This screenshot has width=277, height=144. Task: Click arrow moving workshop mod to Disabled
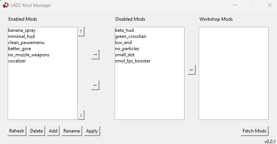191,70
